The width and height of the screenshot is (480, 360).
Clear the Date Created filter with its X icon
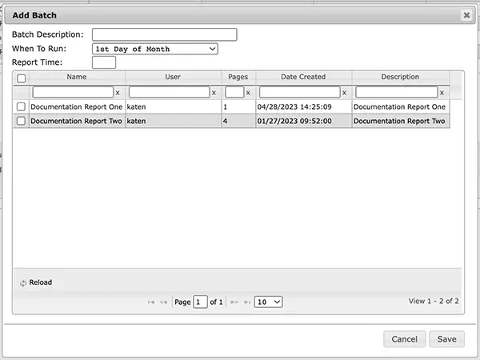pos(344,93)
